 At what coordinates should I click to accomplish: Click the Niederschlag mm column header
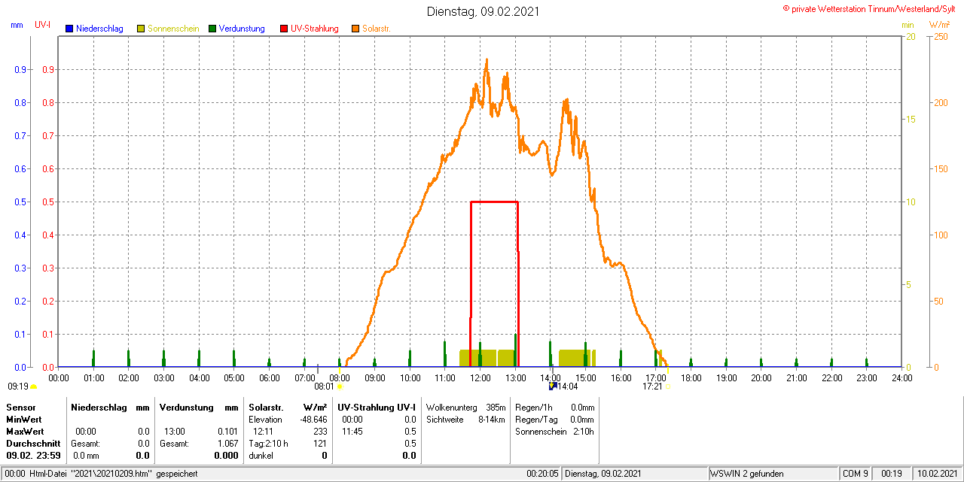tap(110, 407)
